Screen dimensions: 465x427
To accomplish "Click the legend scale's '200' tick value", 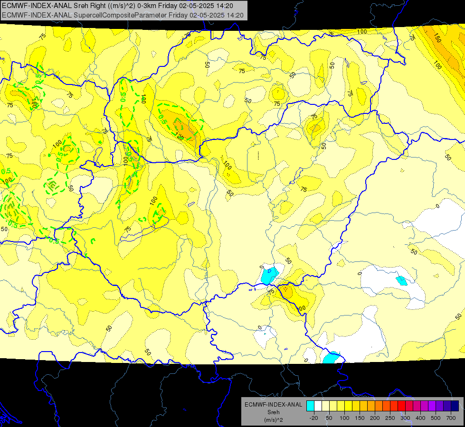I will click(375, 418).
